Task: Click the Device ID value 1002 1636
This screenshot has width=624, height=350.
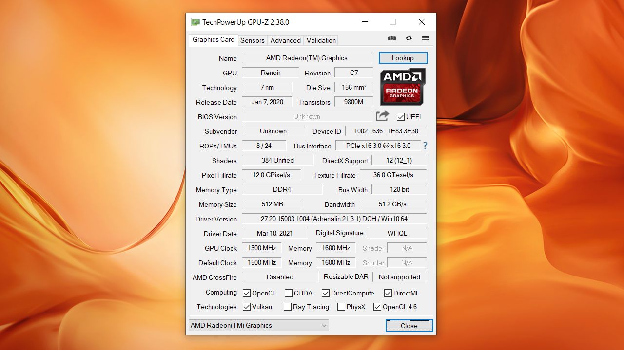Action: coord(386,131)
